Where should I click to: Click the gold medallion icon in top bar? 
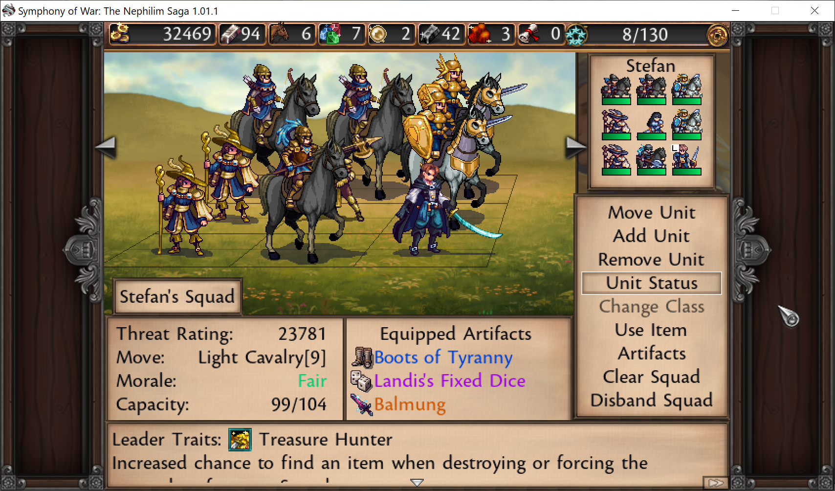[718, 35]
